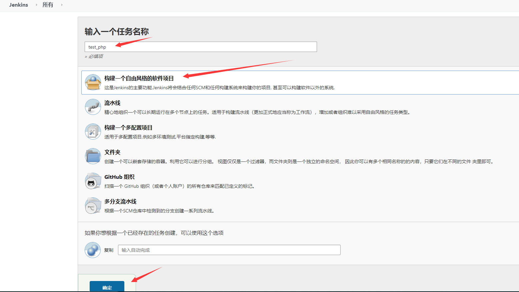519x292 pixels.
Task: Click the Folder item icon
Action: 93,156
